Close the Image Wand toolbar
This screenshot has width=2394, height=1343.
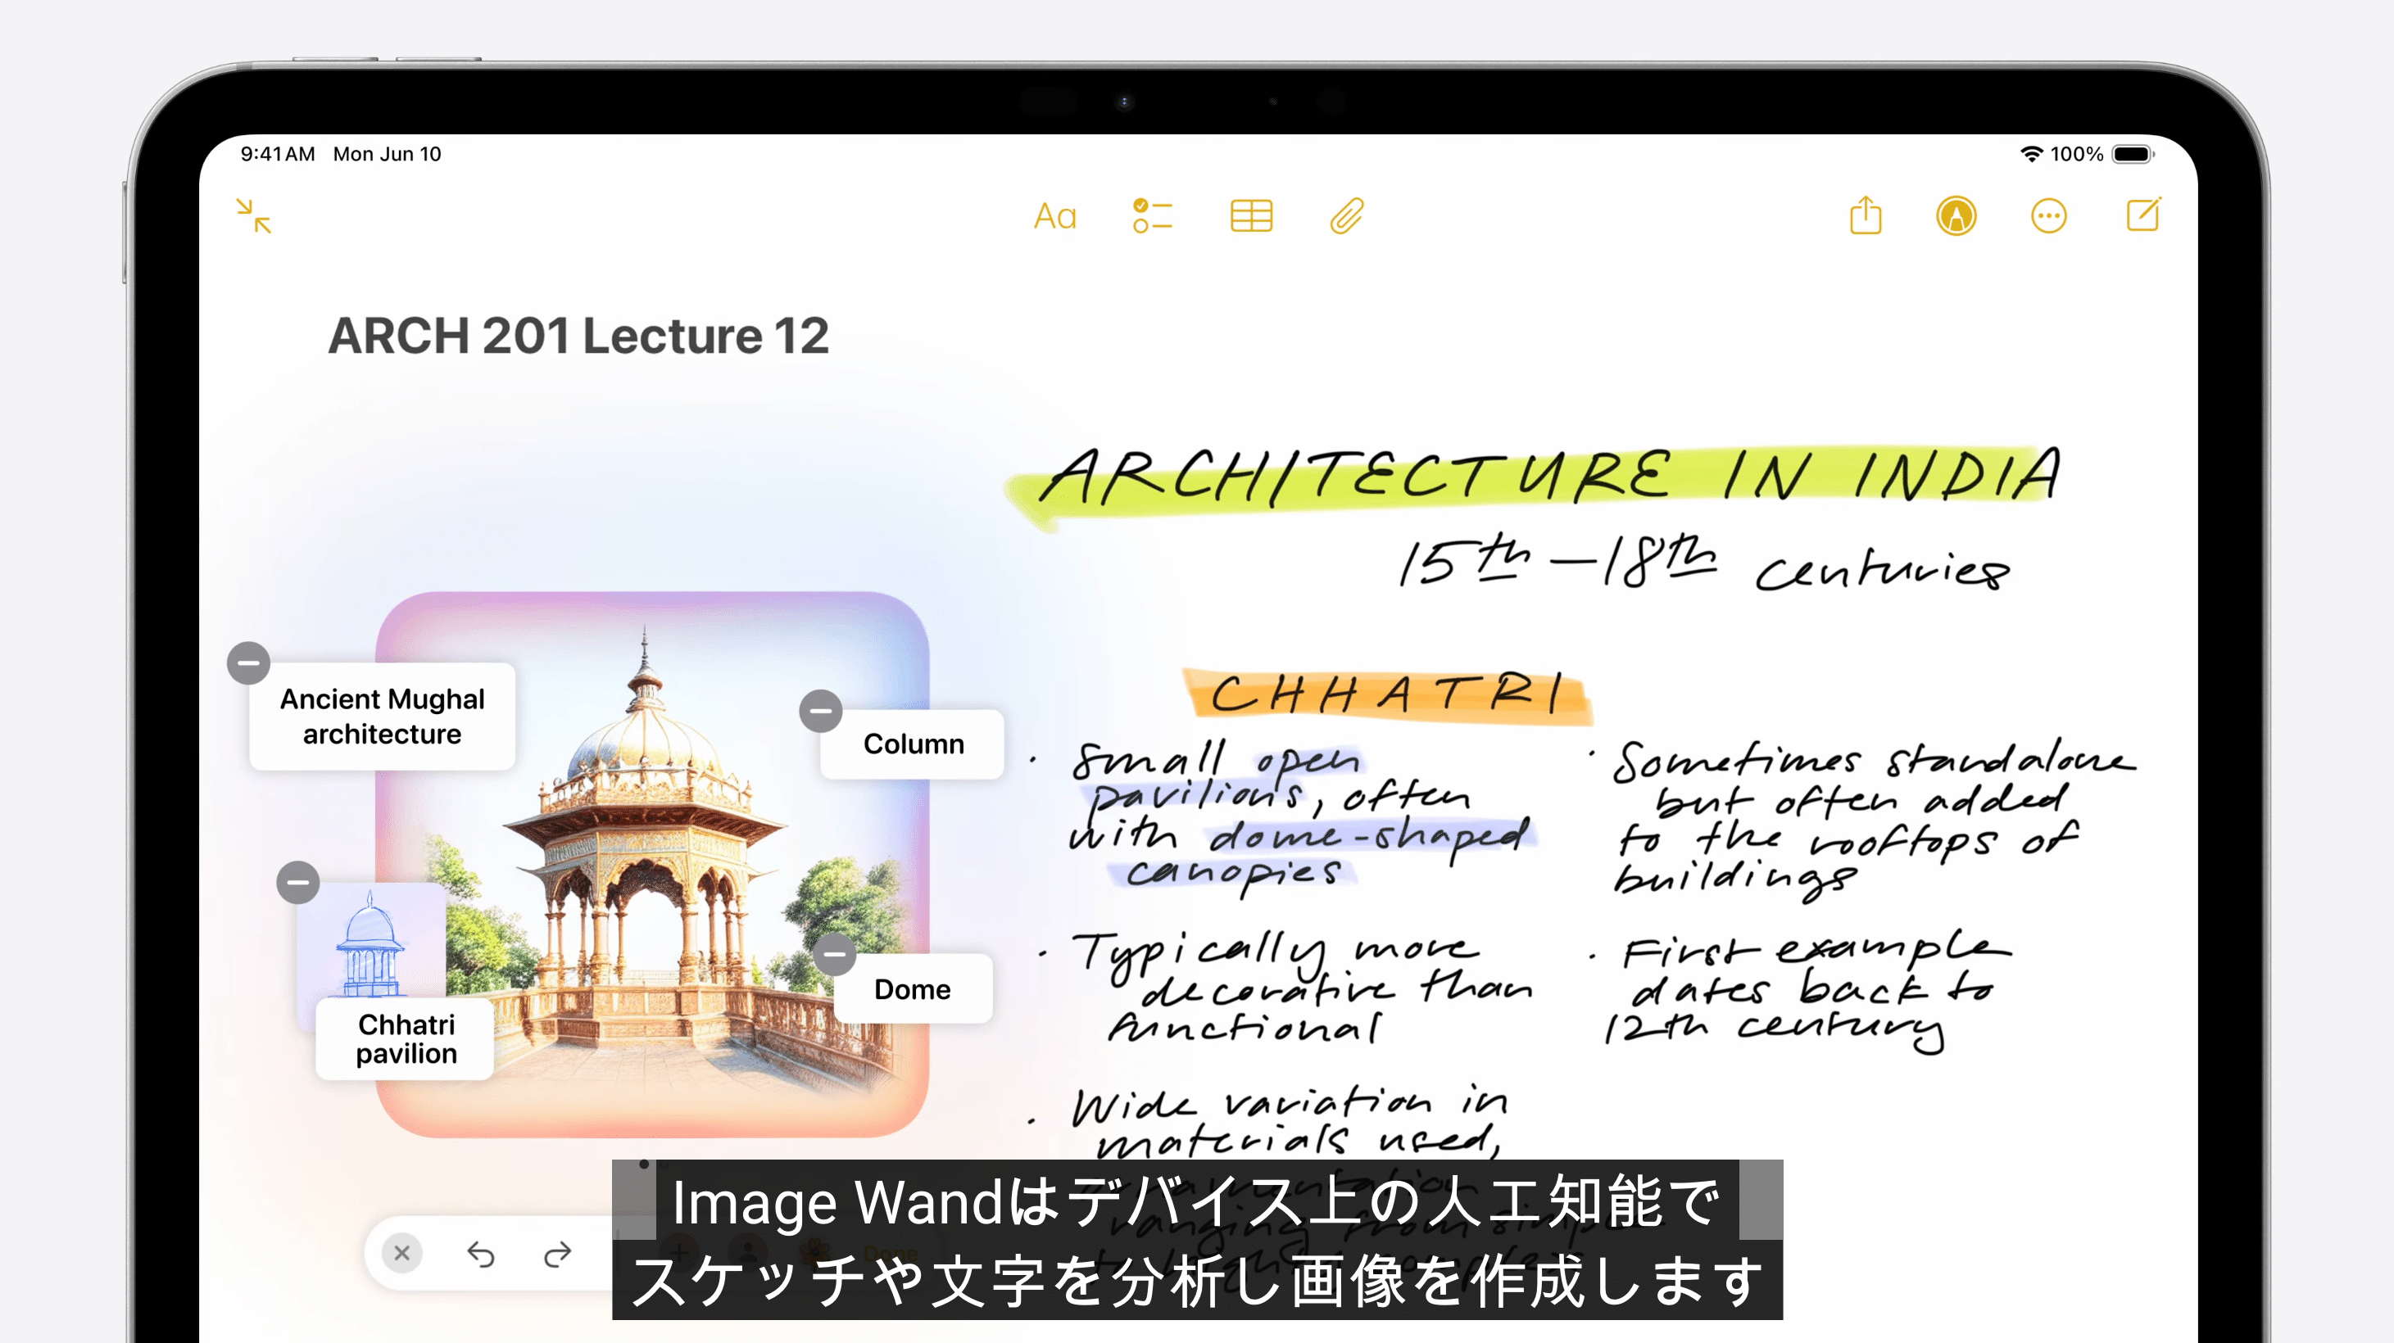[401, 1253]
